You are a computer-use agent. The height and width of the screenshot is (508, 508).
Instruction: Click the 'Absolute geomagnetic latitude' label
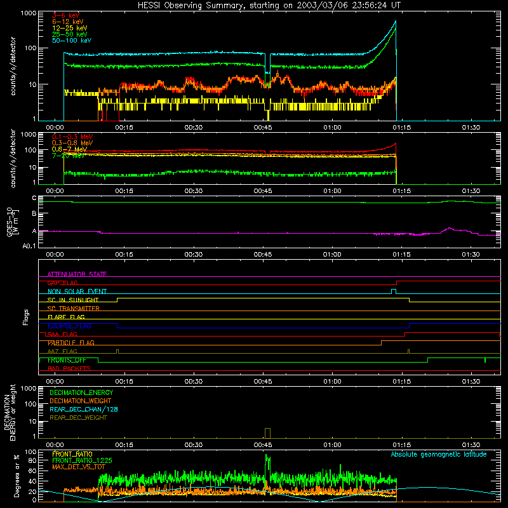[x=439, y=454]
